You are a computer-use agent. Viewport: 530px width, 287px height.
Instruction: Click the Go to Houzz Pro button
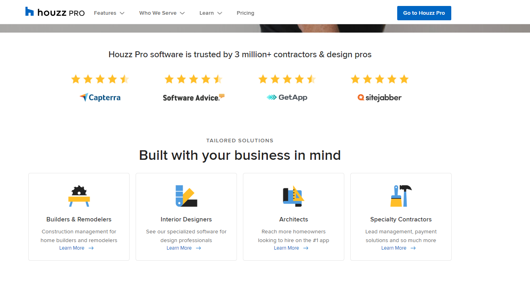(x=424, y=13)
